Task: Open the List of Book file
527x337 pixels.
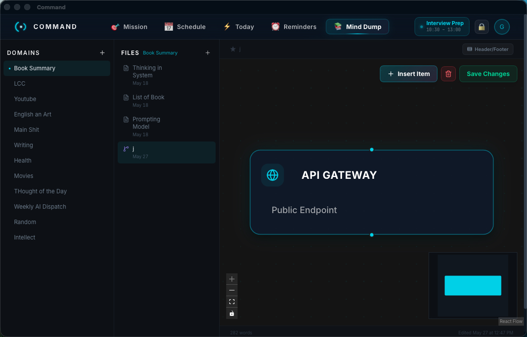Action: (x=166, y=101)
